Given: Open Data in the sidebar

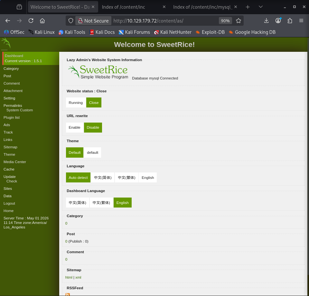Looking at the screenshot, I should tap(7, 196).
